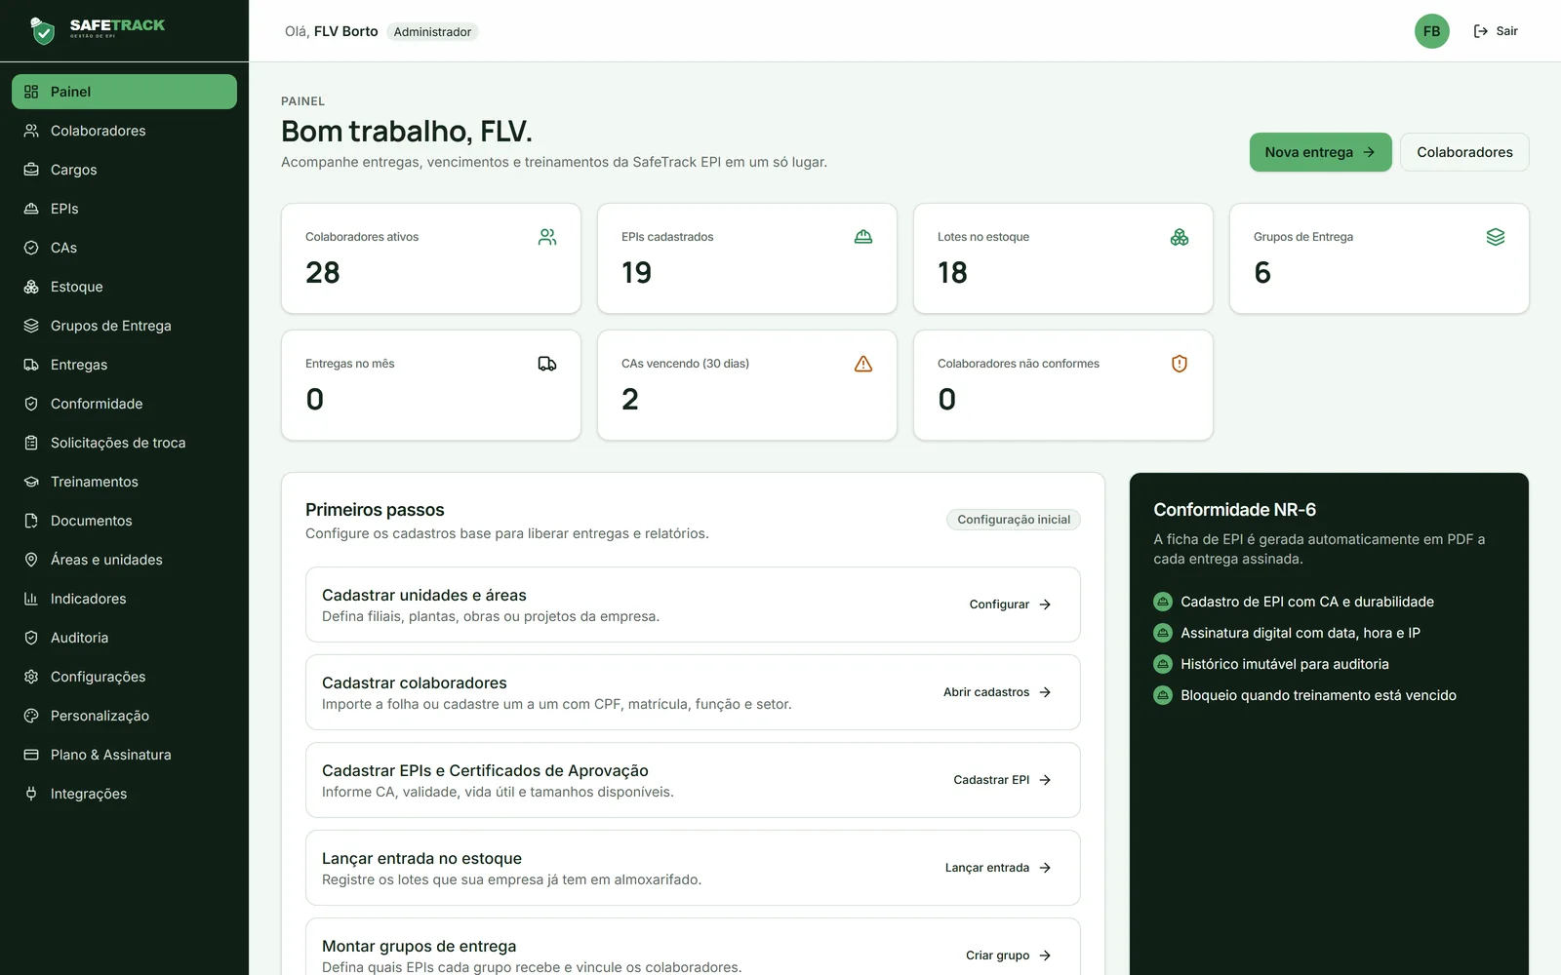Open the Colaboradores sidebar menu item
Viewport: 1561px width, 975px height.
tap(124, 131)
